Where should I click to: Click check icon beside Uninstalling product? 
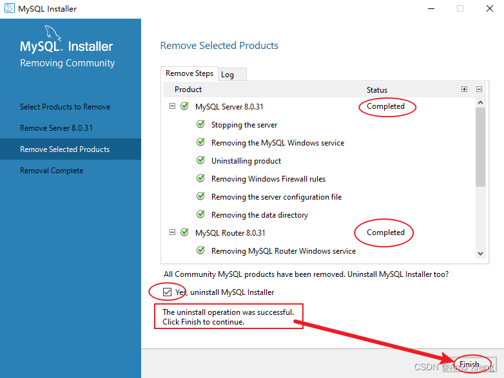coord(200,160)
